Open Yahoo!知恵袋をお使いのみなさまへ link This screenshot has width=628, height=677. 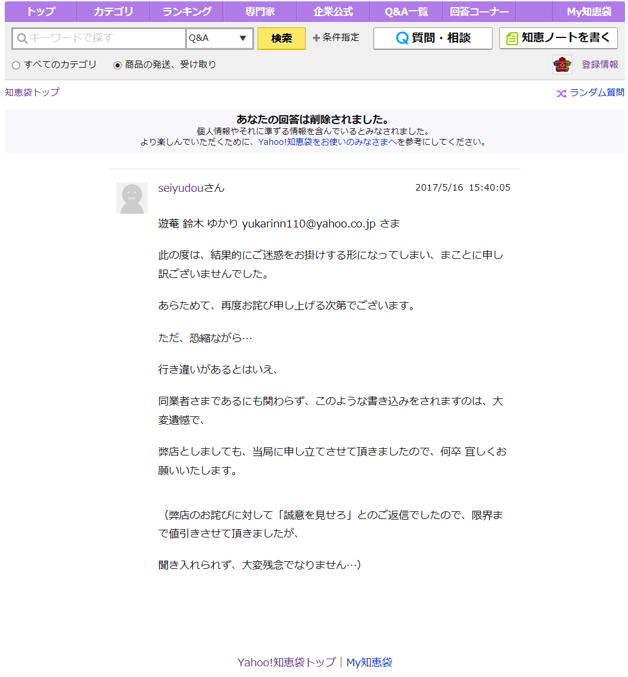(328, 142)
